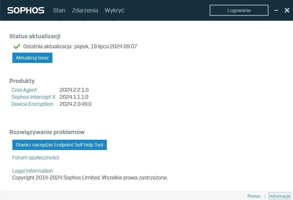Visit Forum społeczności
Screen dimensions: 293x200
(35, 157)
